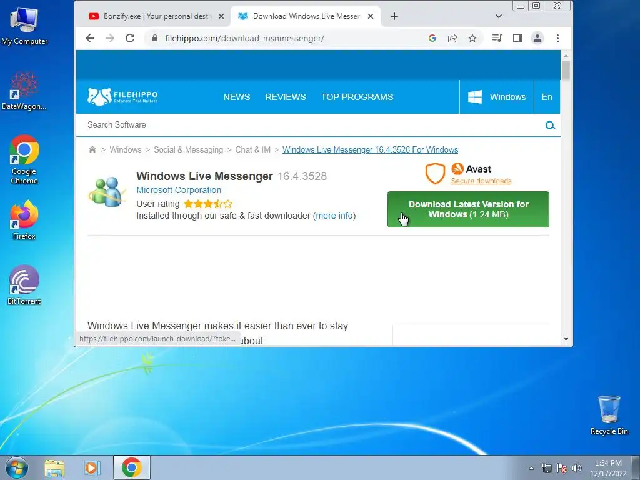The height and width of the screenshot is (480, 640).
Task: Click the Avast shield icon
Action: tap(435, 174)
